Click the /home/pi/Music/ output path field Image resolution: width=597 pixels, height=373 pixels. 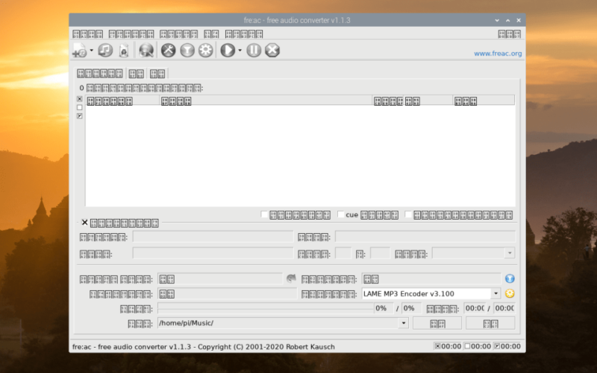coord(278,323)
